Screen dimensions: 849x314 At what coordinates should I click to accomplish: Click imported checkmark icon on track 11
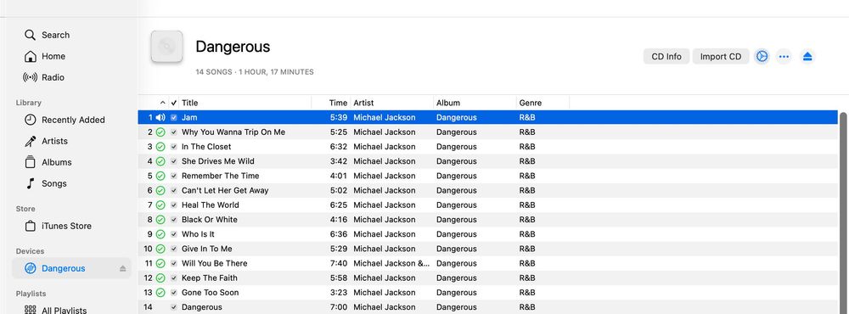point(160,264)
